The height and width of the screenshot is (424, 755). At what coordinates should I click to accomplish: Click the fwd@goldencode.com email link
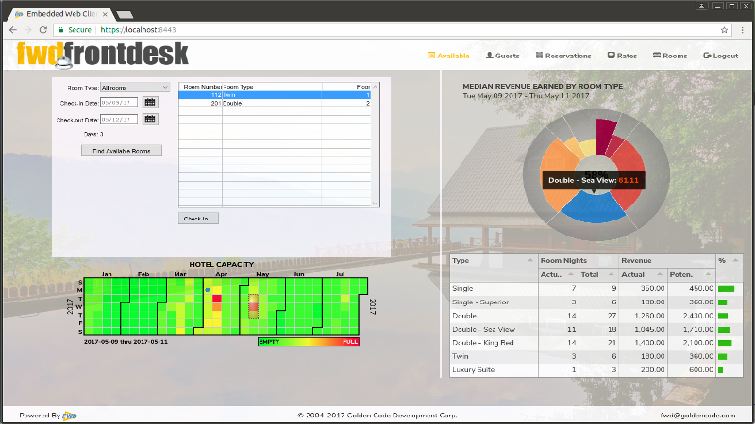tap(697, 416)
